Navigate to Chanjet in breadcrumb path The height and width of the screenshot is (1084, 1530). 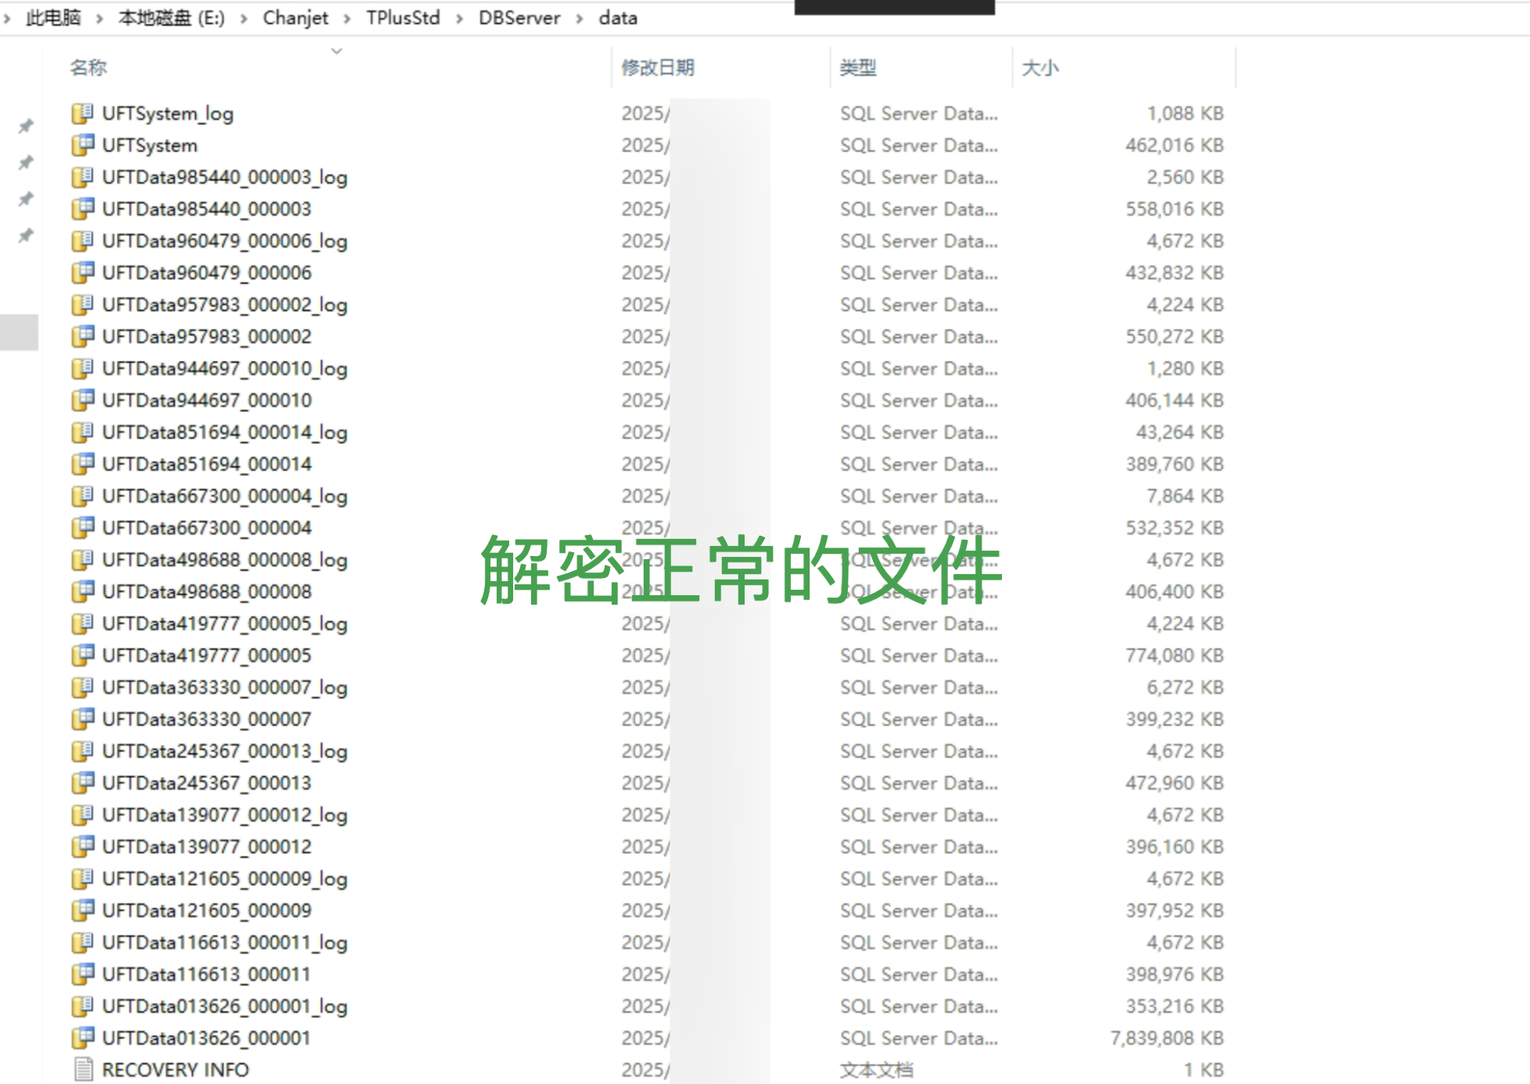[295, 18]
